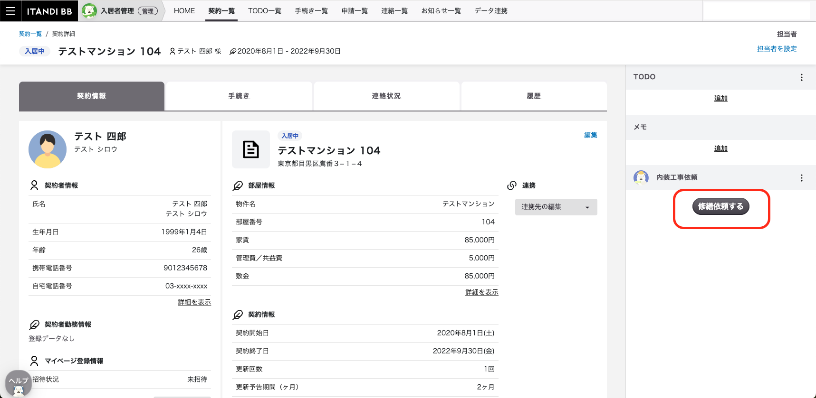Click 追加 under メモ
The width and height of the screenshot is (816, 398).
pyautogui.click(x=720, y=148)
